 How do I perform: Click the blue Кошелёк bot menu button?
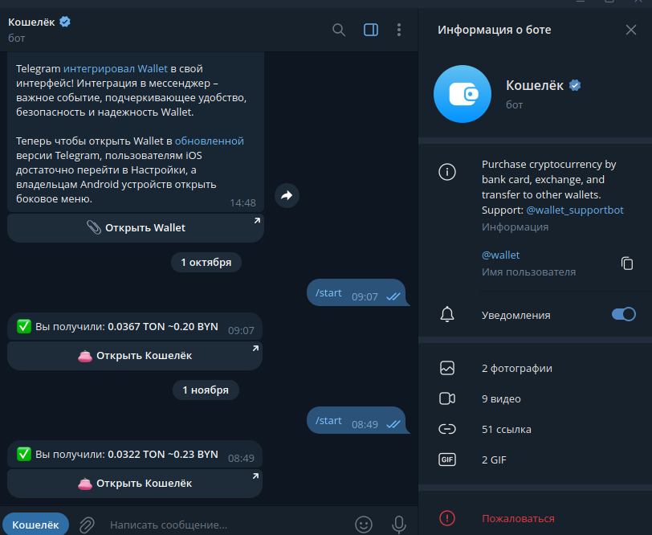click(36, 525)
